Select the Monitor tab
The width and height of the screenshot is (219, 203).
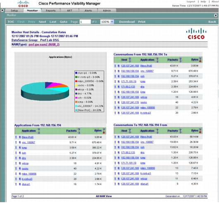pos(32,11)
